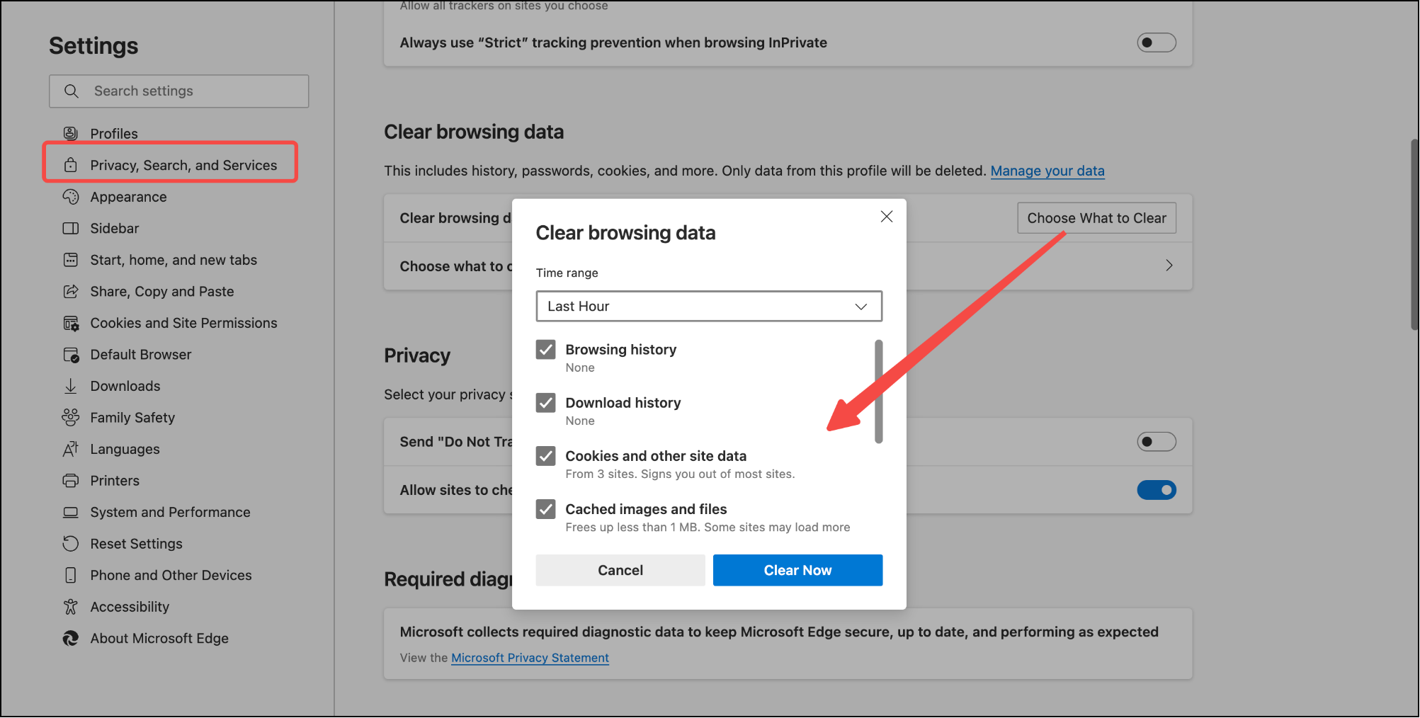Open the Microsoft Privacy Statement link
Viewport: 1420px width, 718px height.
(530, 658)
